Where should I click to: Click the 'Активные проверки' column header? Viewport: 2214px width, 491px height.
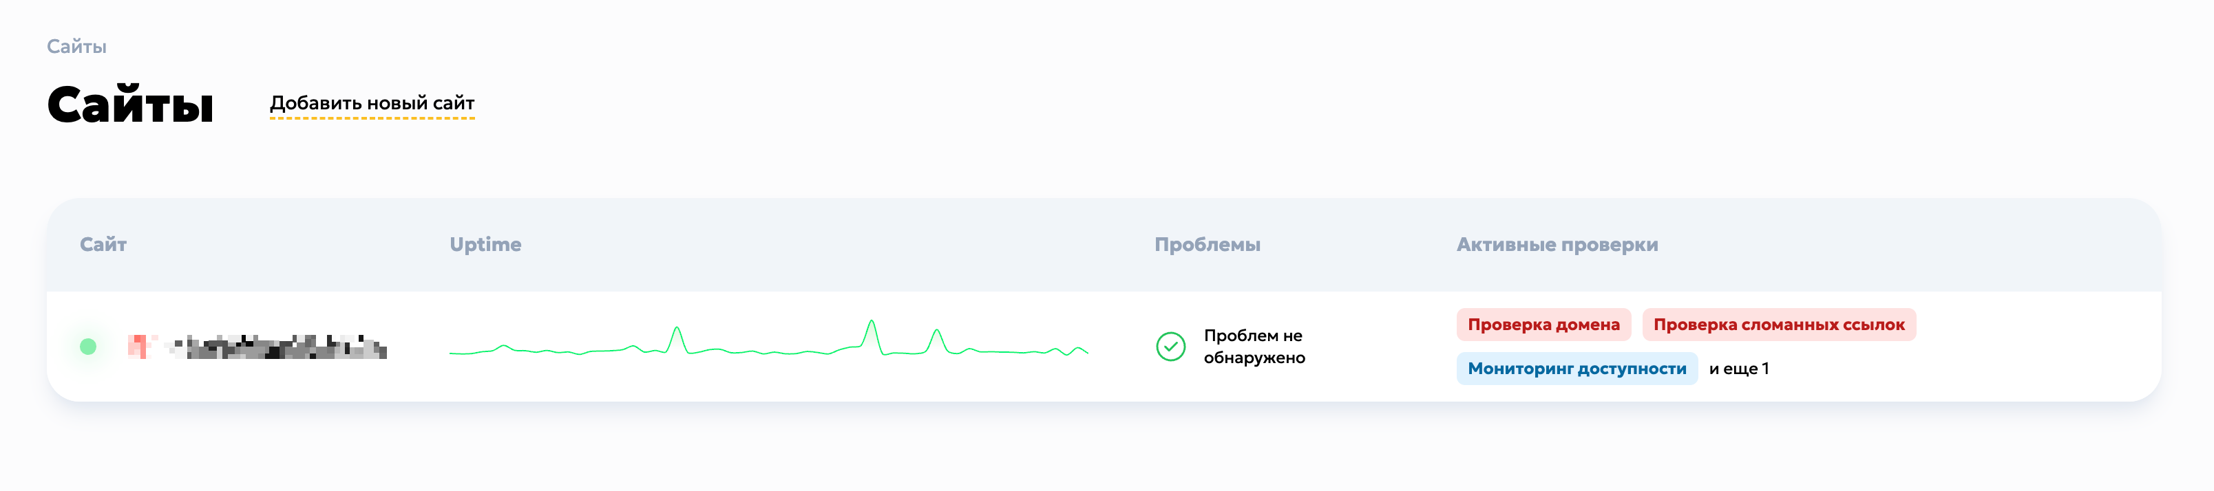point(1557,245)
